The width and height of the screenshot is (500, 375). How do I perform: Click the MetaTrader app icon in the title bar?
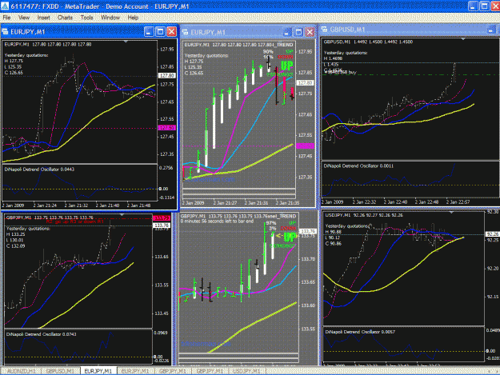tap(5, 6)
